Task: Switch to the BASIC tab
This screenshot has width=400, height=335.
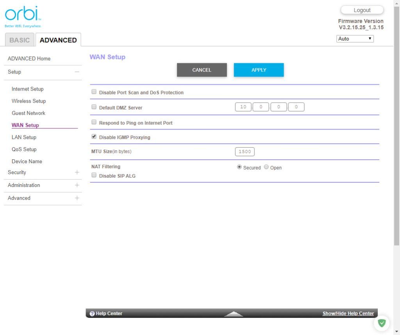Action: pyautogui.click(x=20, y=40)
